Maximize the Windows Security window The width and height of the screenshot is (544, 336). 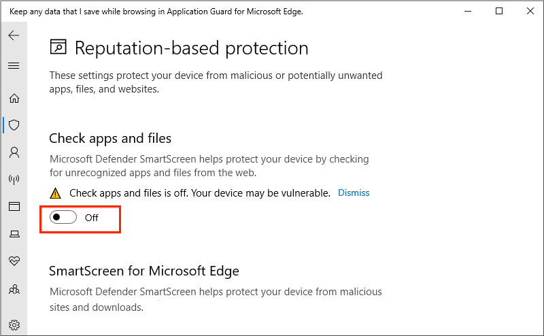499,11
